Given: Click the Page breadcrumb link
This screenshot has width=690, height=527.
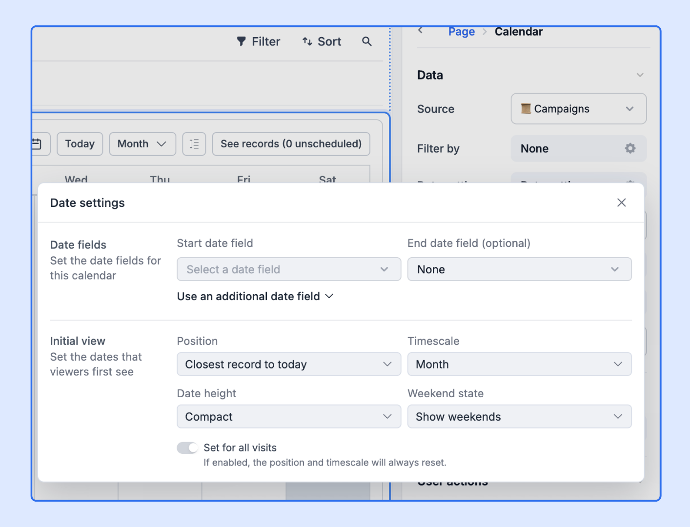Looking at the screenshot, I should click(462, 32).
